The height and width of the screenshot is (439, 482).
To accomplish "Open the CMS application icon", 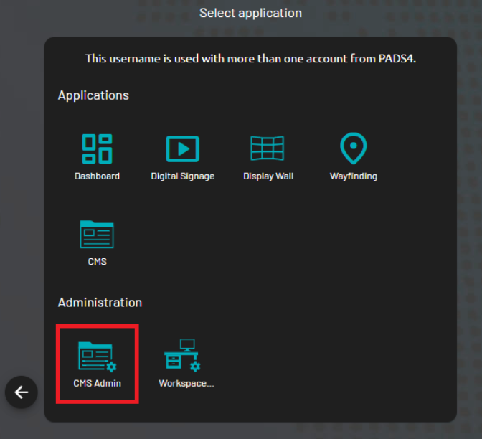I will (x=97, y=235).
